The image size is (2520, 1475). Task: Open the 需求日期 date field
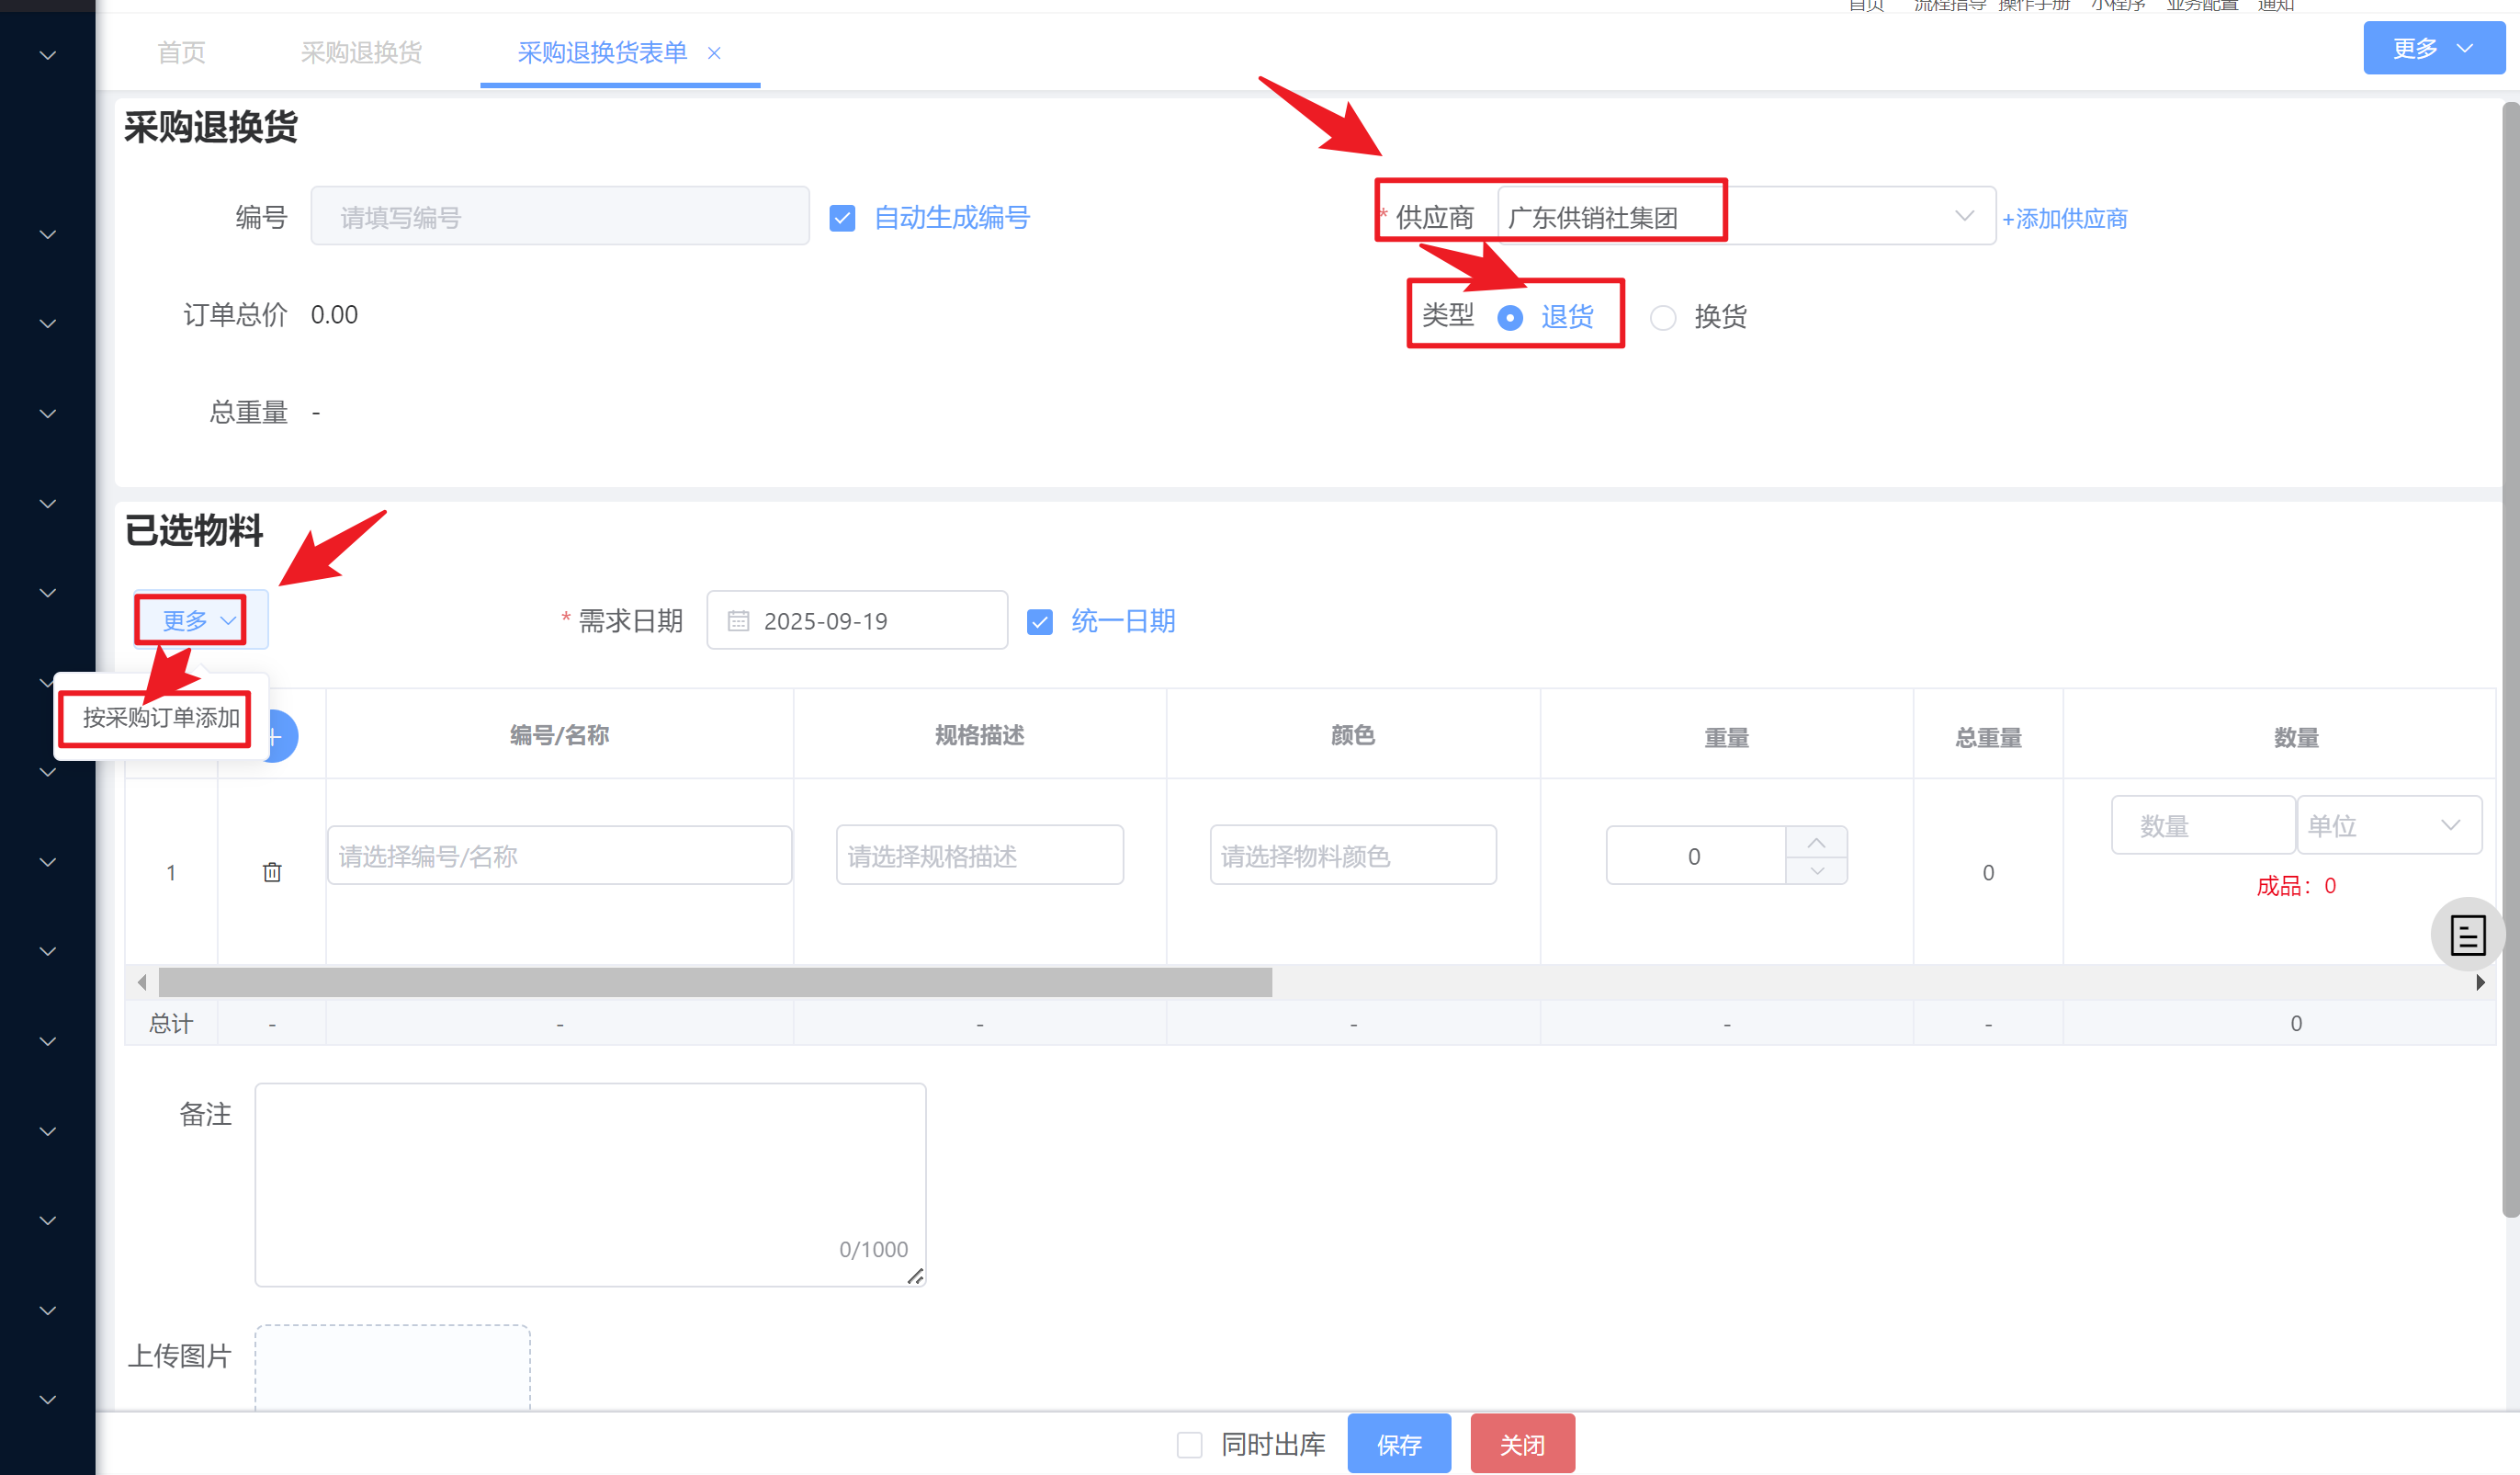click(857, 620)
